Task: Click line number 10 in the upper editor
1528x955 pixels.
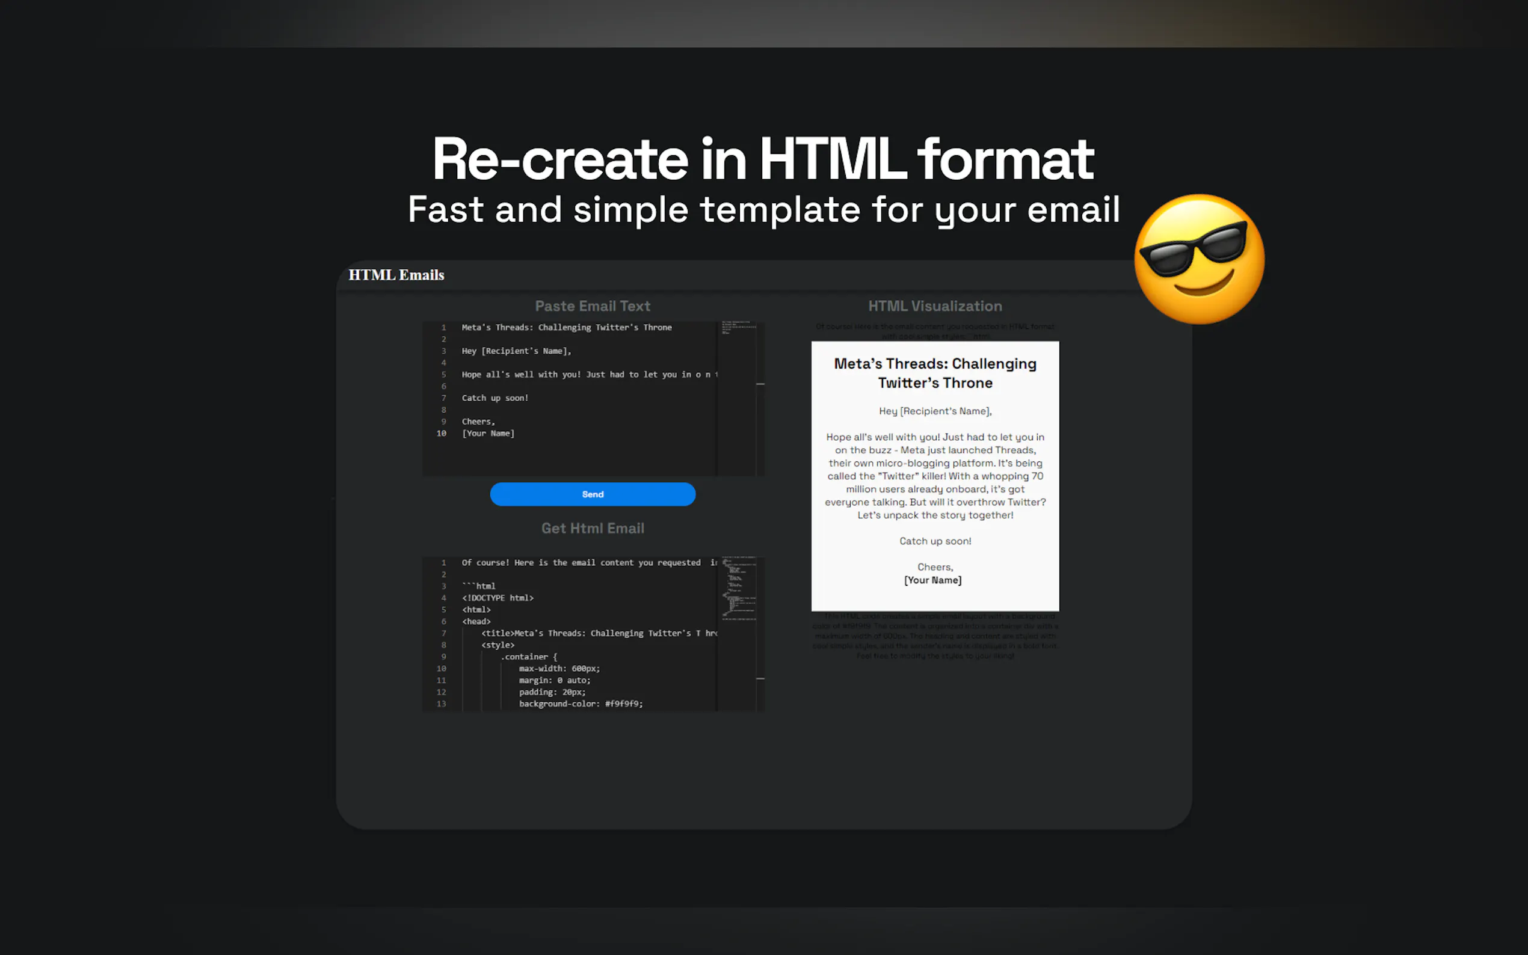Action: [x=441, y=433]
